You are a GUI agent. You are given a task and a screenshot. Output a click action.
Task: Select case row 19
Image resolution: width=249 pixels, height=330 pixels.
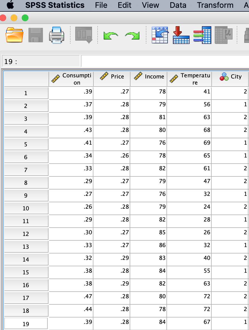(x=26, y=323)
